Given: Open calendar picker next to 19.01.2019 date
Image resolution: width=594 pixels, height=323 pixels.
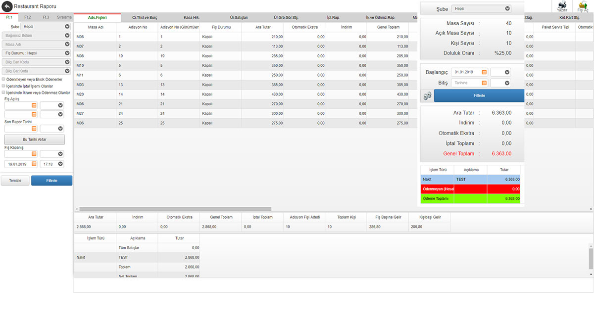Looking at the screenshot, I should tap(34, 164).
